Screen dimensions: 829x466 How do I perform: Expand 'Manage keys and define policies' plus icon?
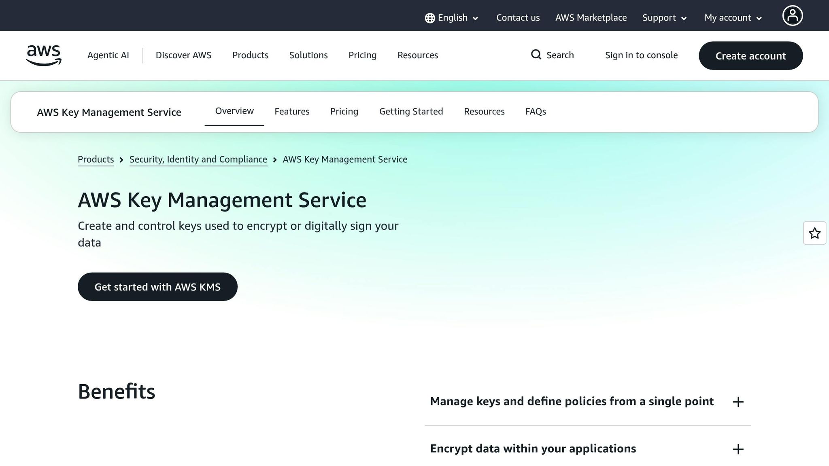click(x=738, y=402)
